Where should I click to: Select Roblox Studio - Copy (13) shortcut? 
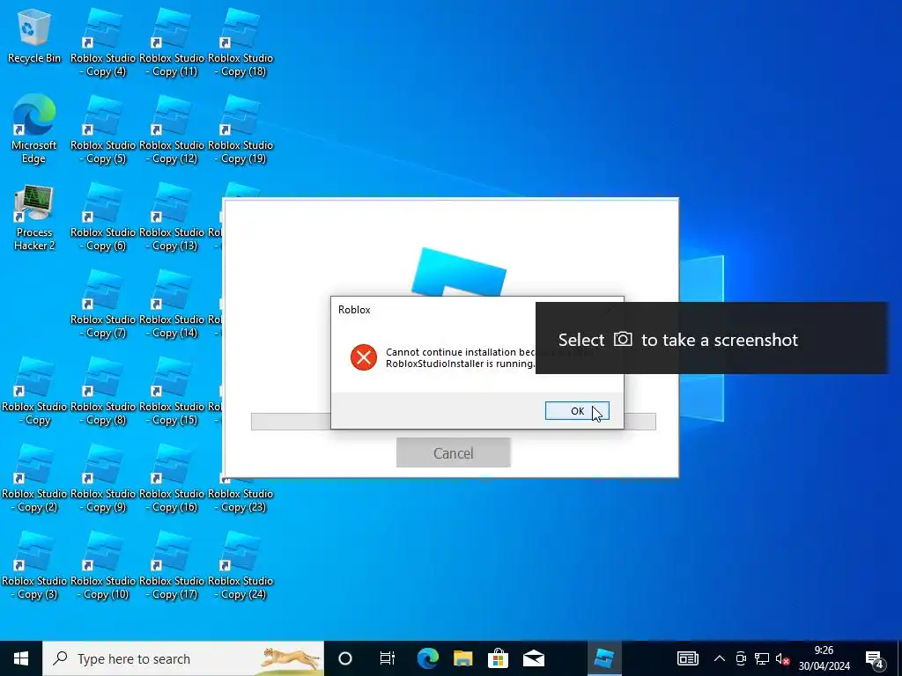click(172, 218)
